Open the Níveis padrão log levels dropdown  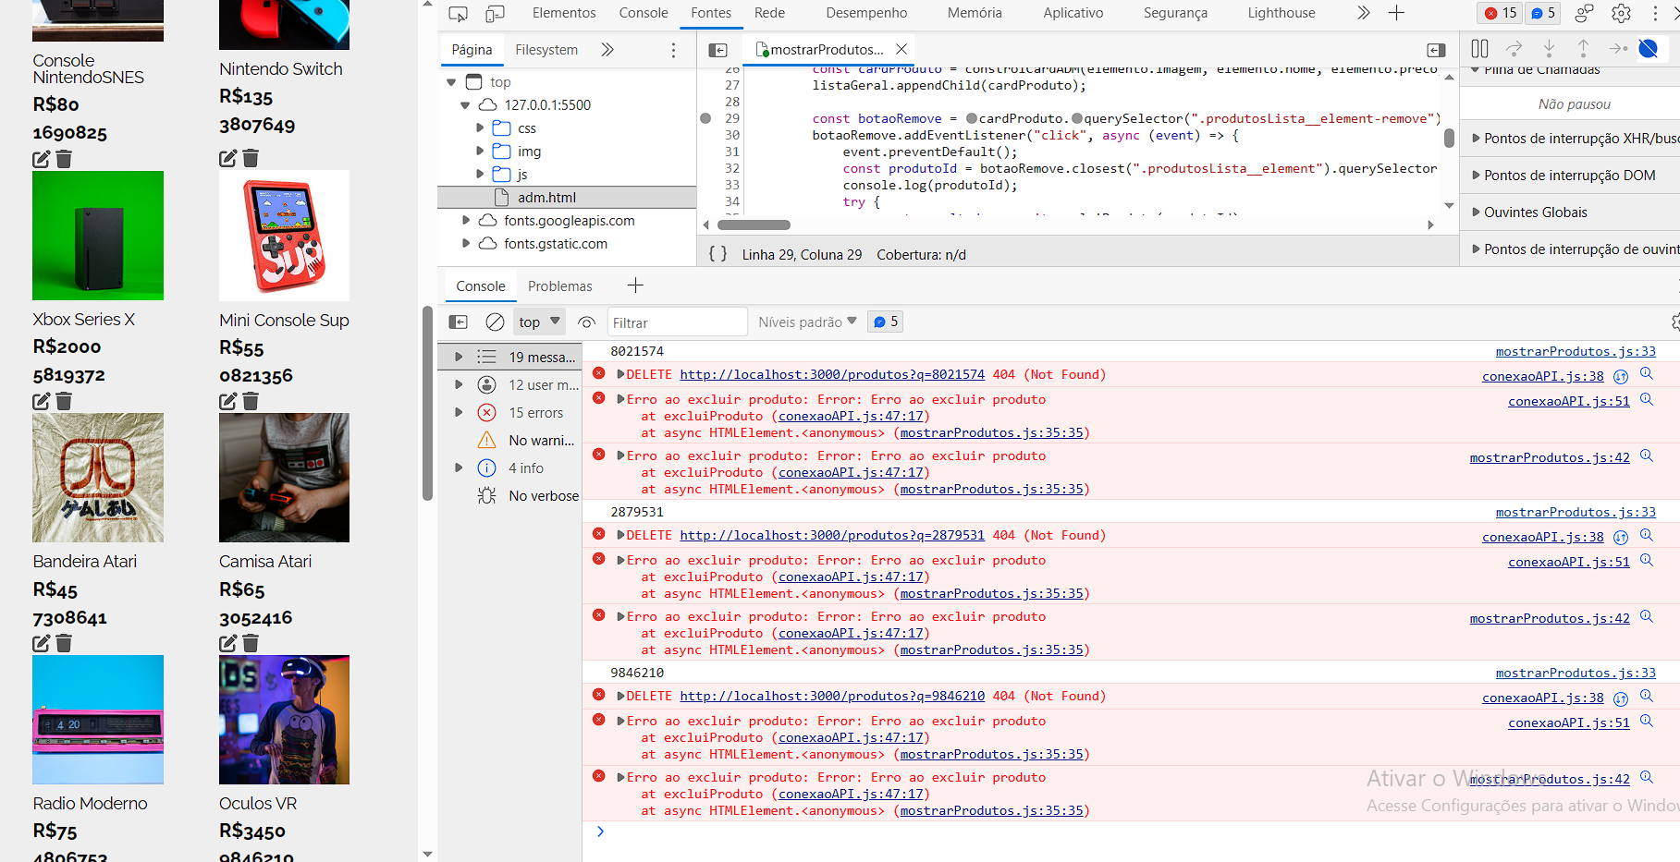[807, 322]
